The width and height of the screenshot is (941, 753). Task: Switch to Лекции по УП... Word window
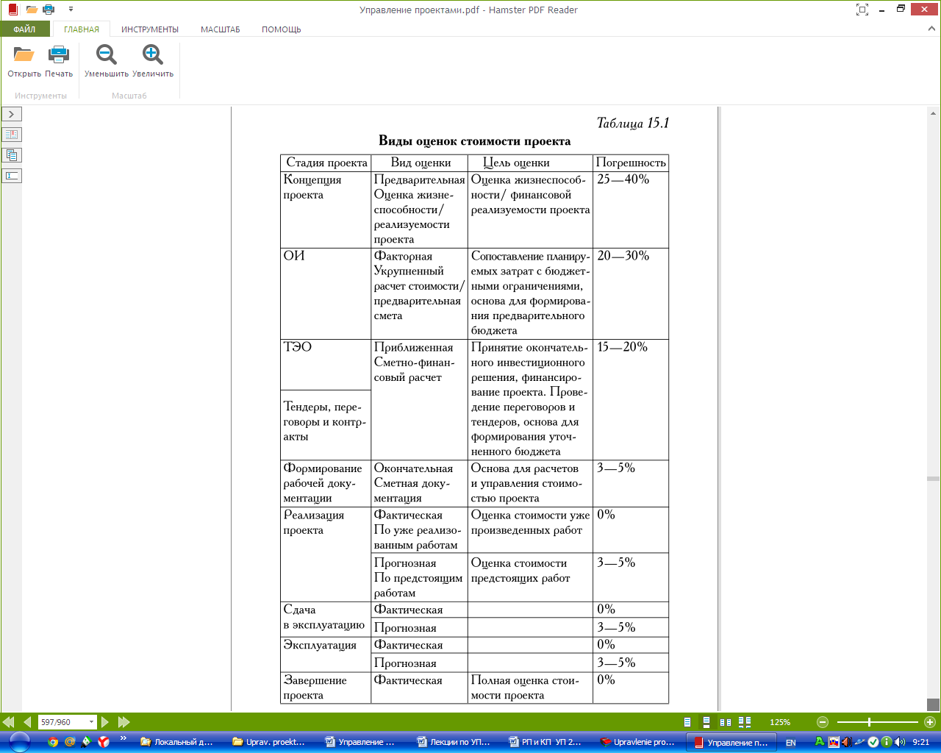pyautogui.click(x=454, y=742)
